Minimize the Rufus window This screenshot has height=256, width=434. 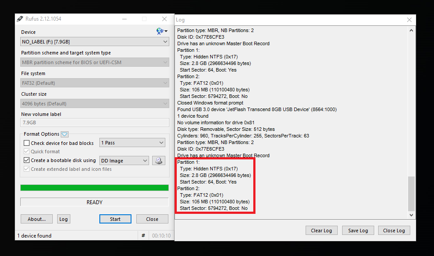[x=124, y=19]
